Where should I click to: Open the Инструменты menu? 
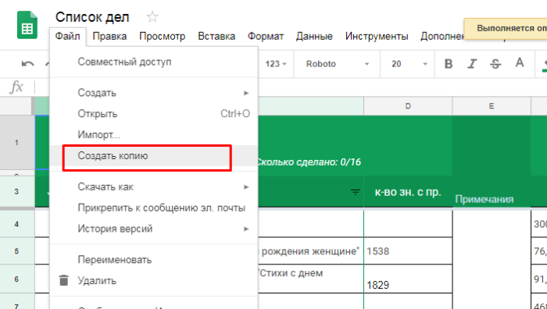(377, 36)
